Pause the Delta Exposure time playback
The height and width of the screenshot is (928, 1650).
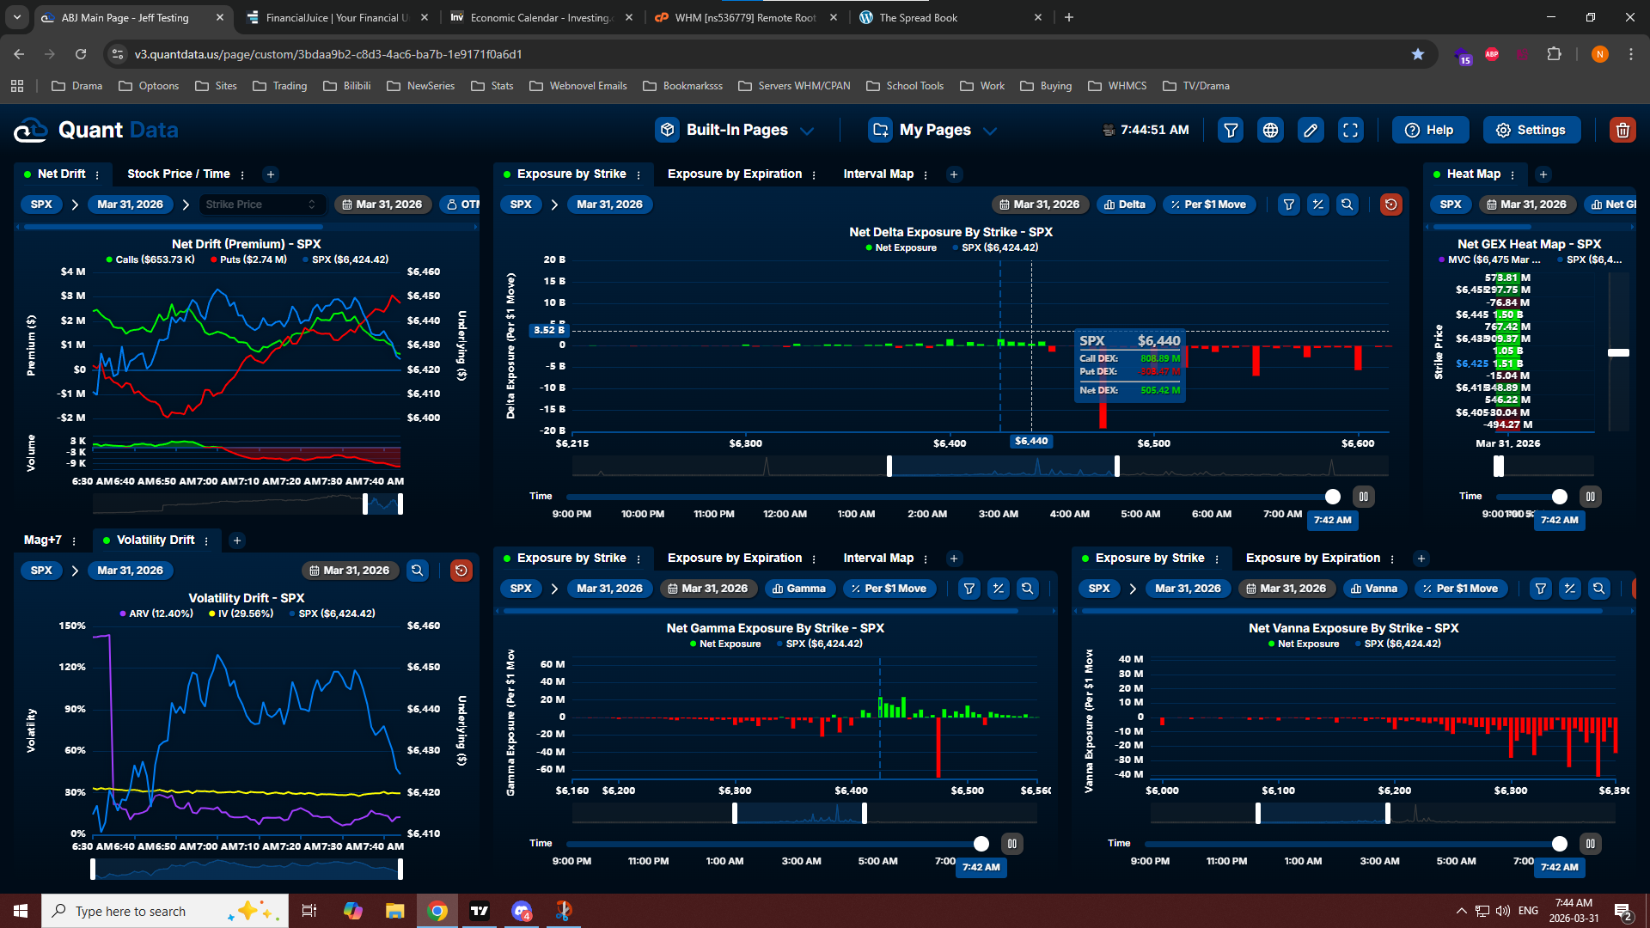[x=1363, y=497]
